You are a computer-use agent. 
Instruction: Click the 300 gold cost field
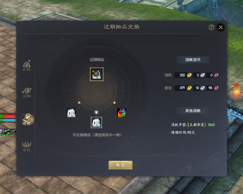180,75
